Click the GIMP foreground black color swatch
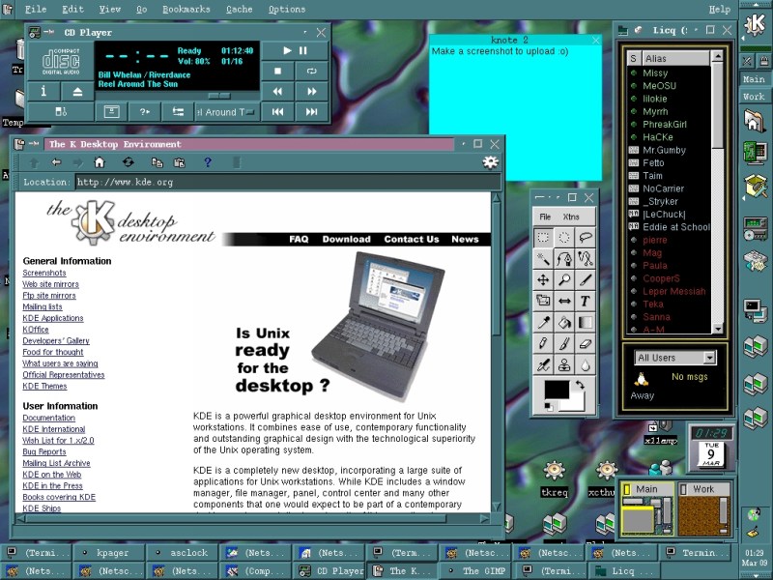 pos(557,390)
